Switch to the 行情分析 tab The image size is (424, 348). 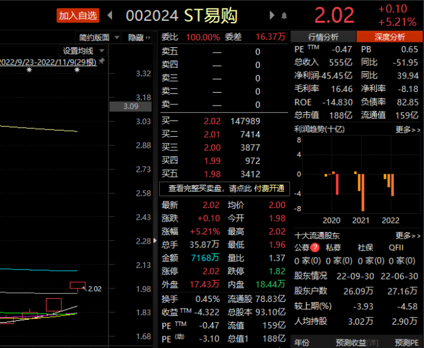pos(323,37)
